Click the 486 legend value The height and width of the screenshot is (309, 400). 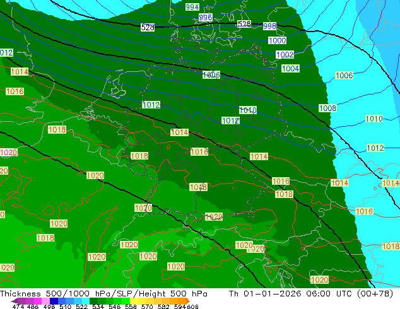point(33,306)
